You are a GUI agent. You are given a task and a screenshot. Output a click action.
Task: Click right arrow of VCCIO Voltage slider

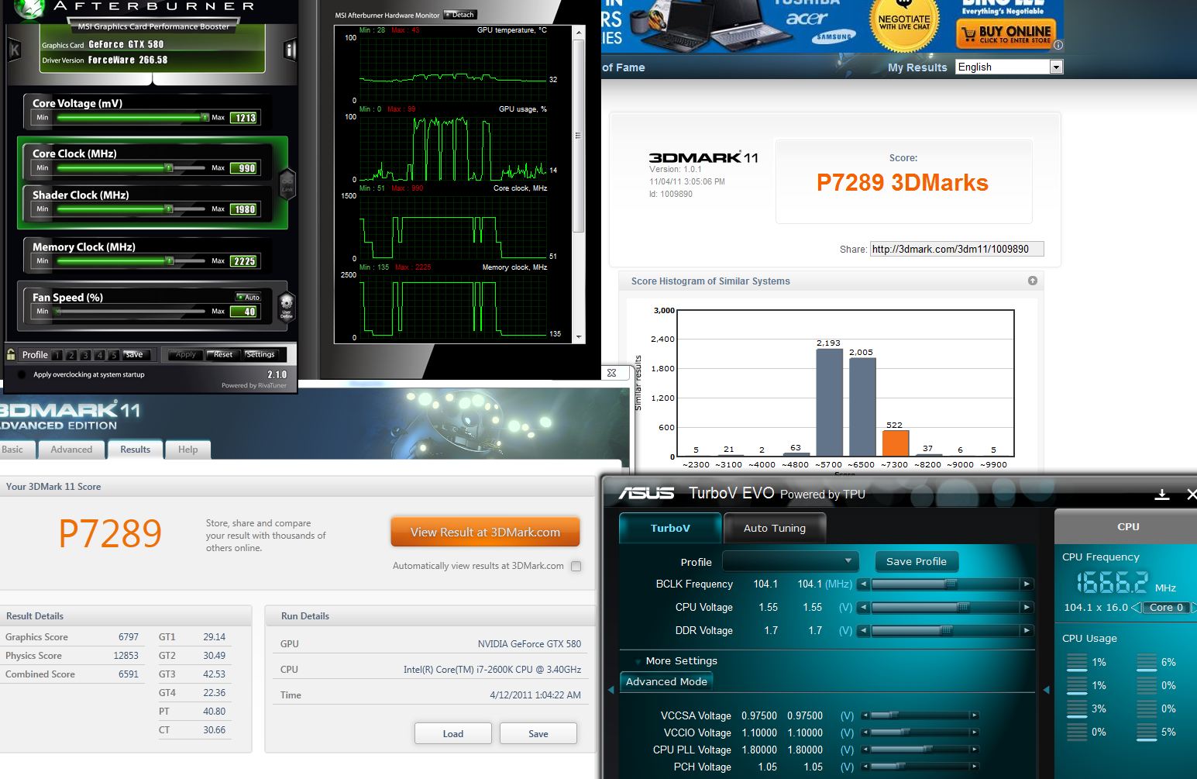[975, 732]
